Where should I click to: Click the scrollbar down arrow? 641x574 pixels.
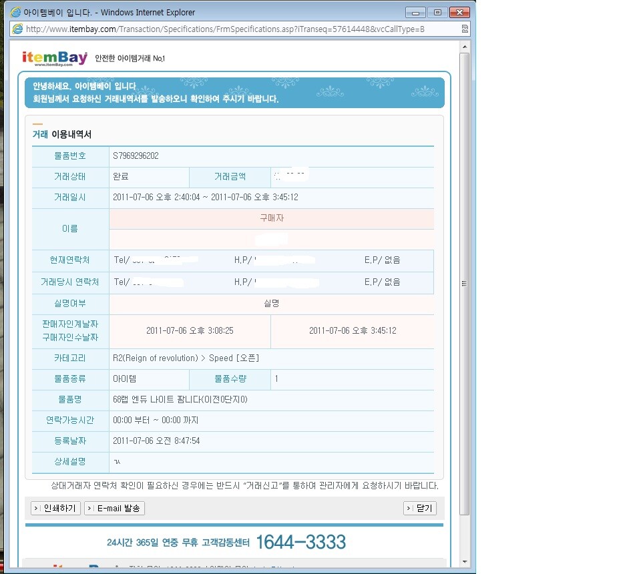coord(465,562)
